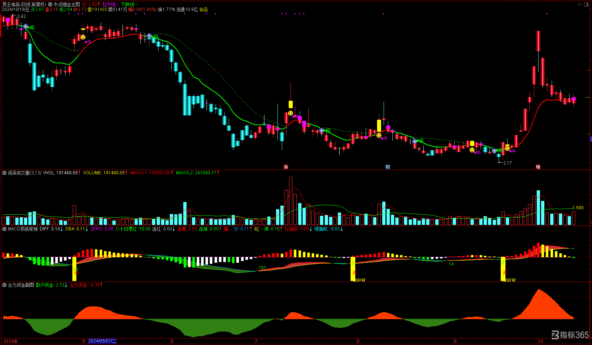592x345 pixels.
Task: Click the green number 161 in the MACD panel
Action: coord(262,267)
